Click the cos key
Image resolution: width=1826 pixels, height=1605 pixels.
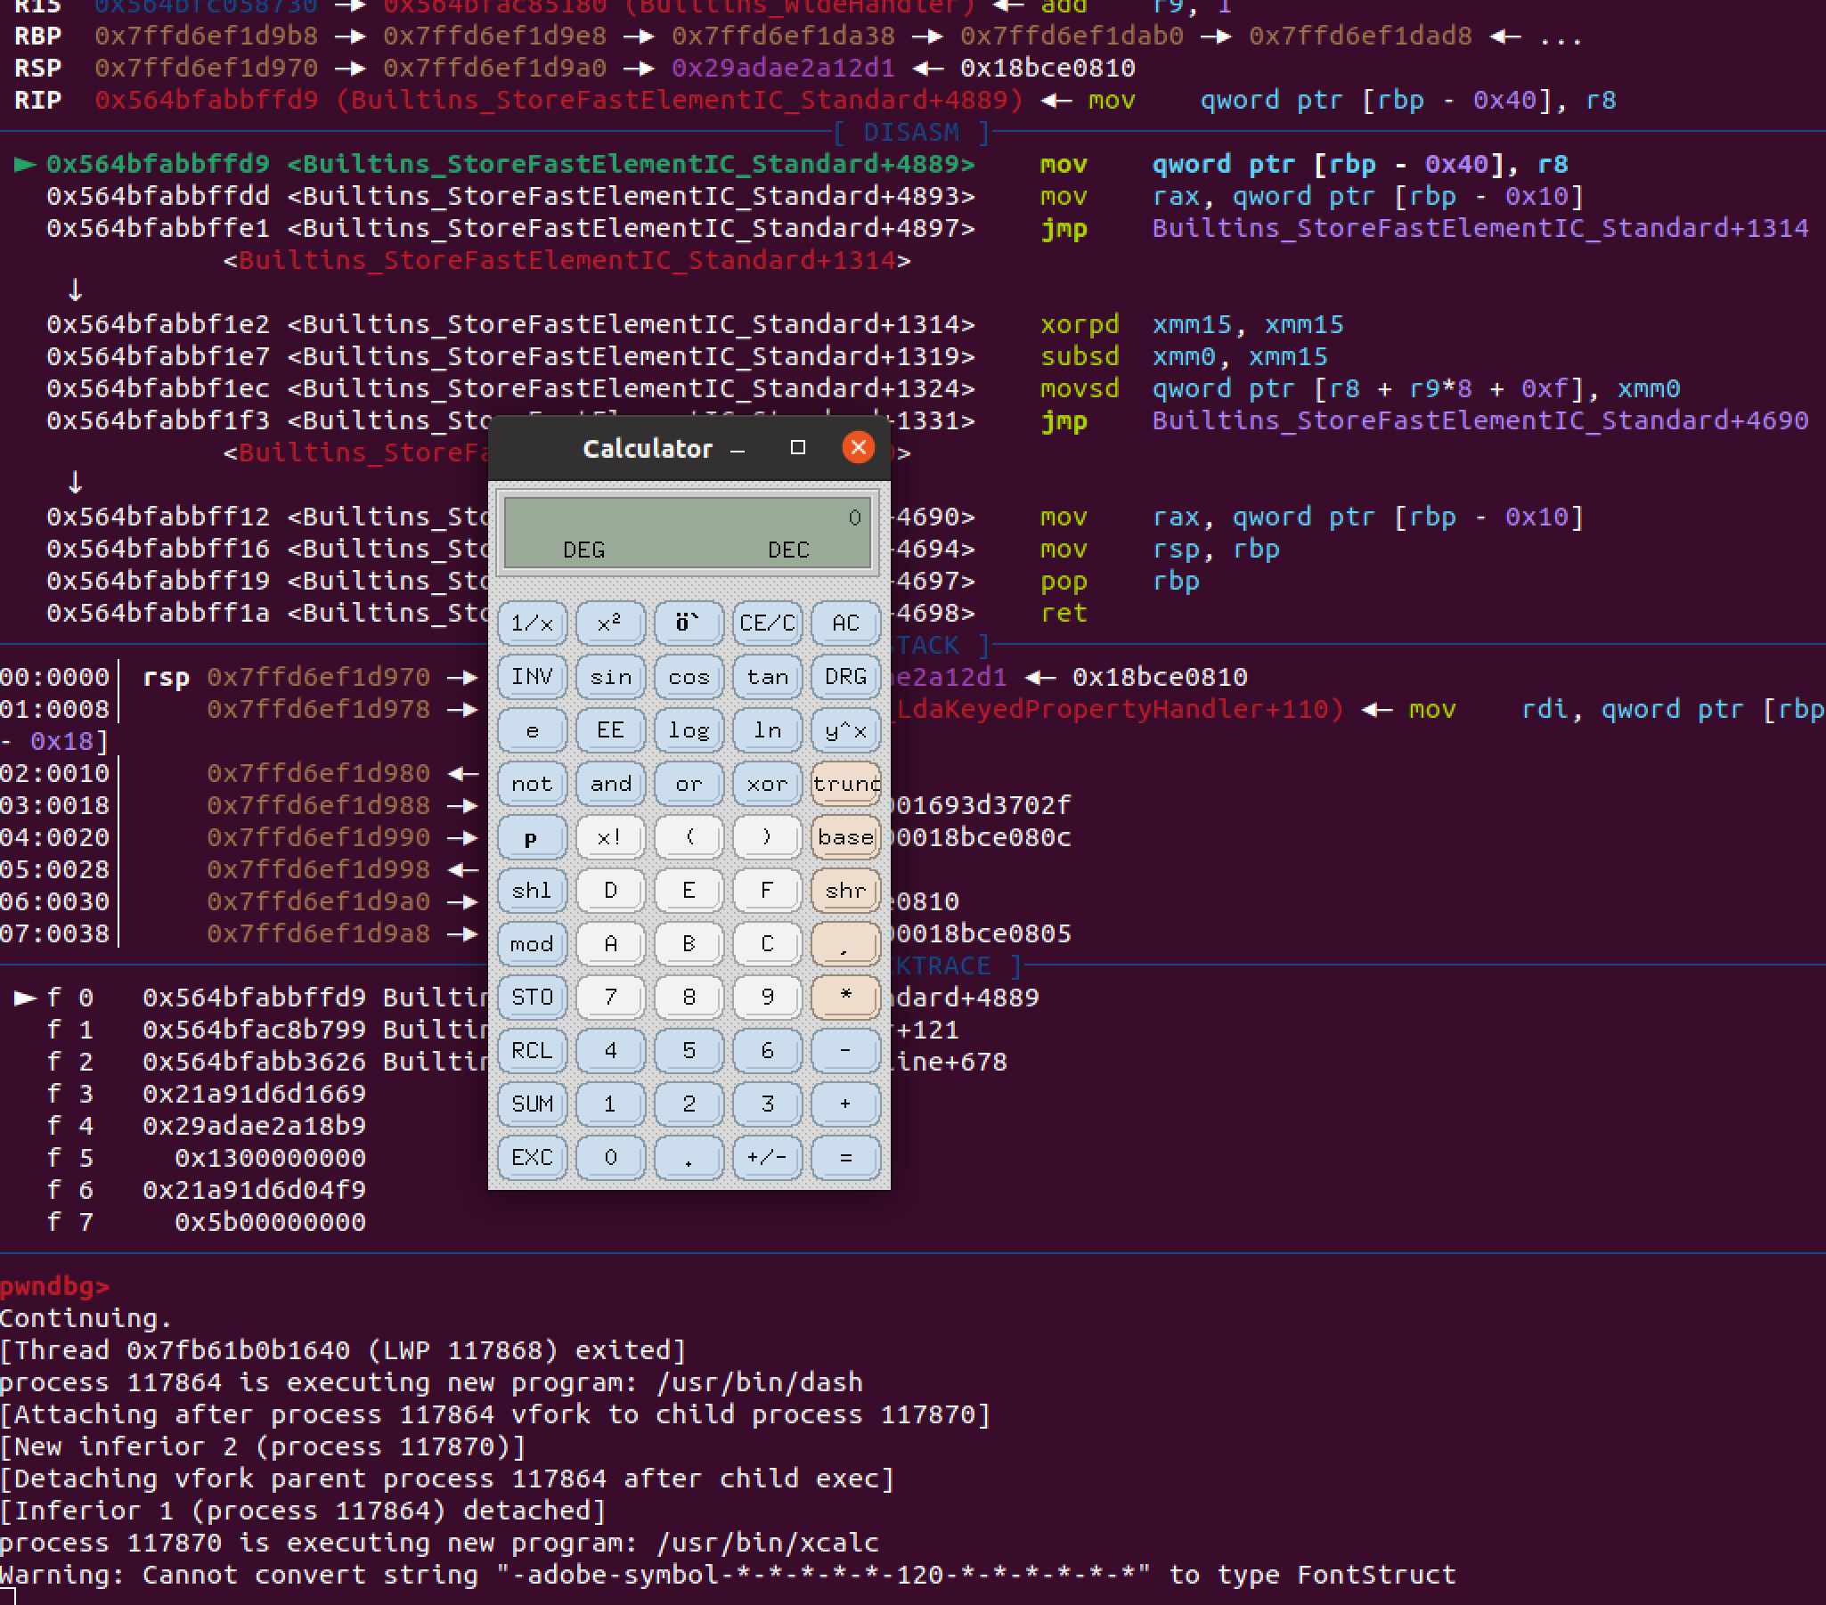click(688, 676)
